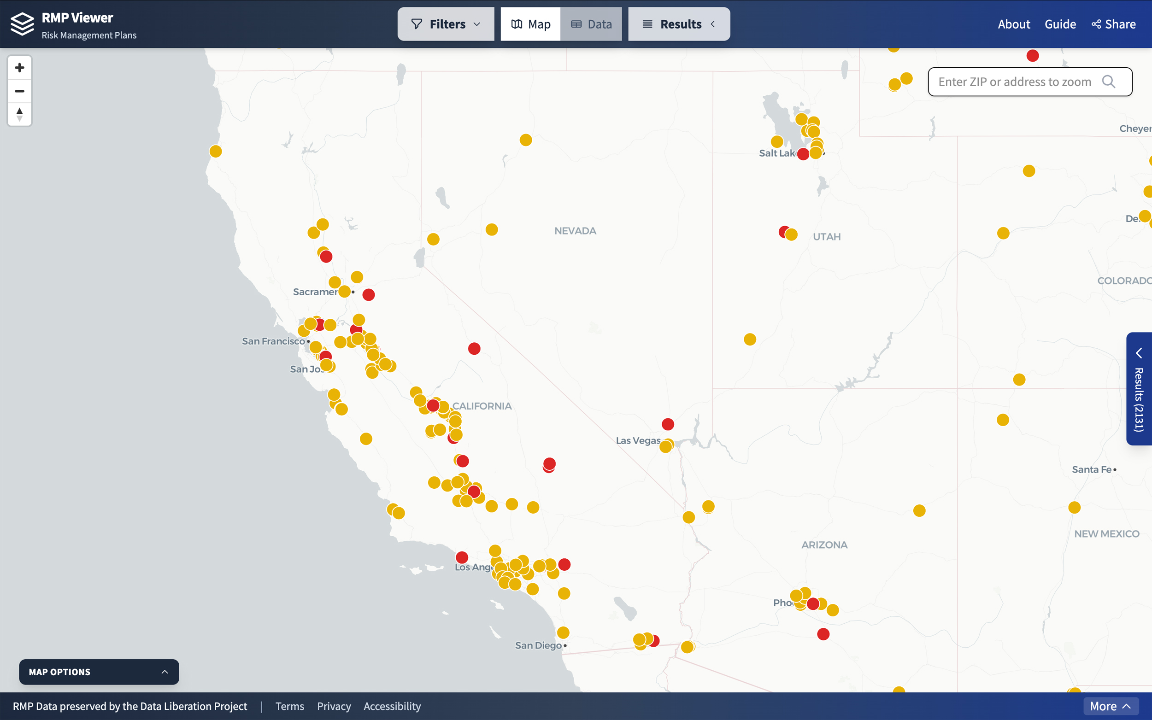Click the Accessibility footer link
This screenshot has width=1152, height=720.
[x=392, y=706]
